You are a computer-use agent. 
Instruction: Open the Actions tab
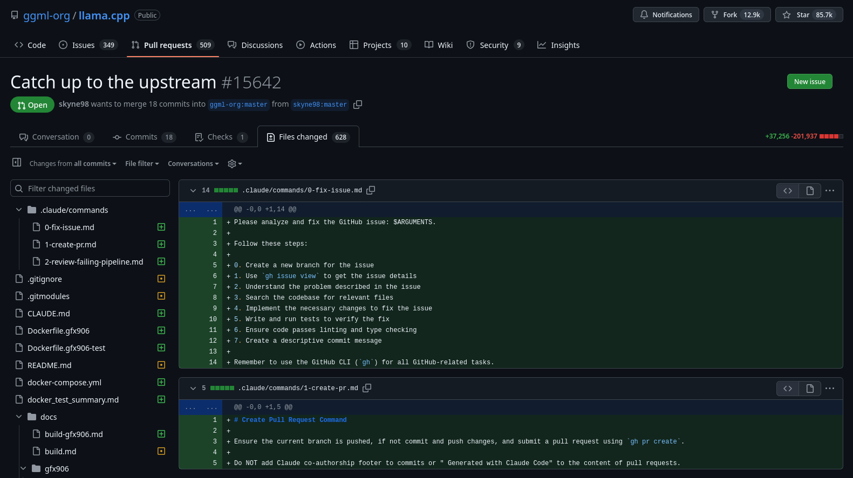316,45
